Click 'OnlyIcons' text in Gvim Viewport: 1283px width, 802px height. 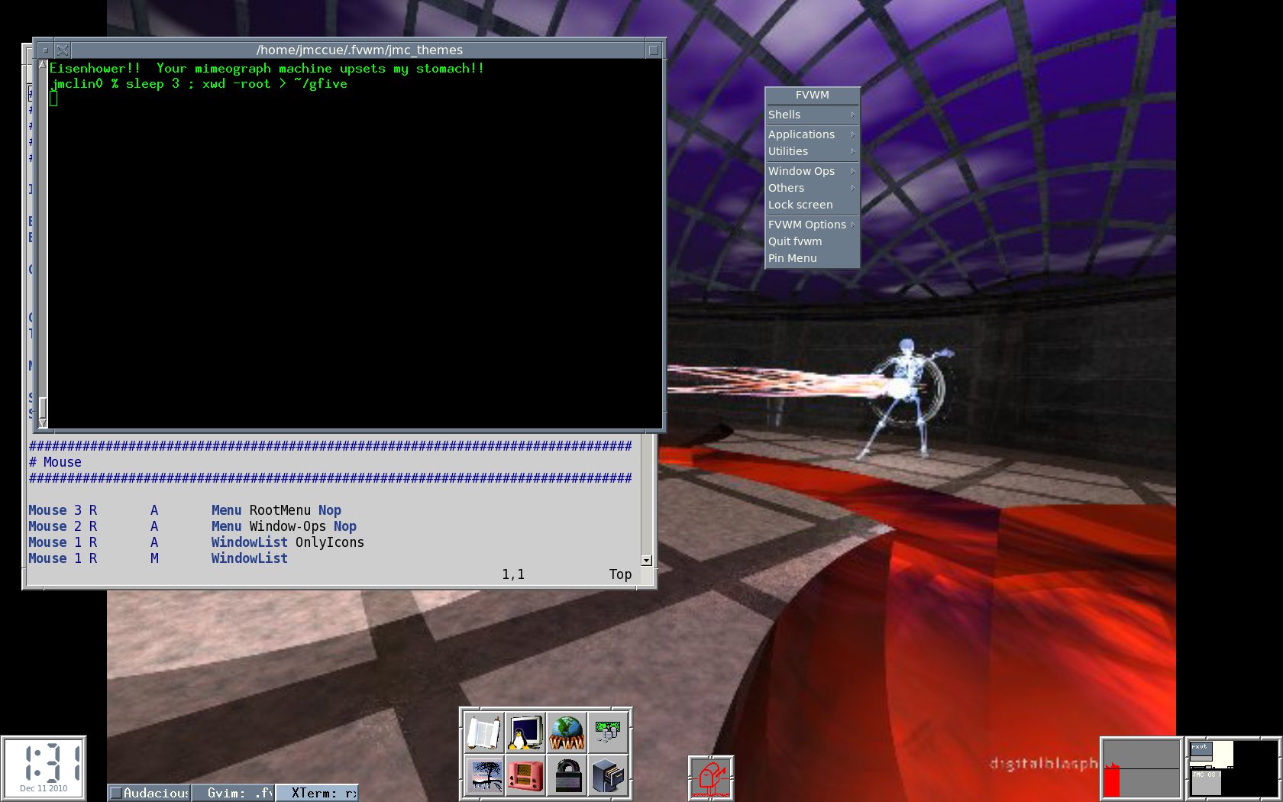click(330, 542)
